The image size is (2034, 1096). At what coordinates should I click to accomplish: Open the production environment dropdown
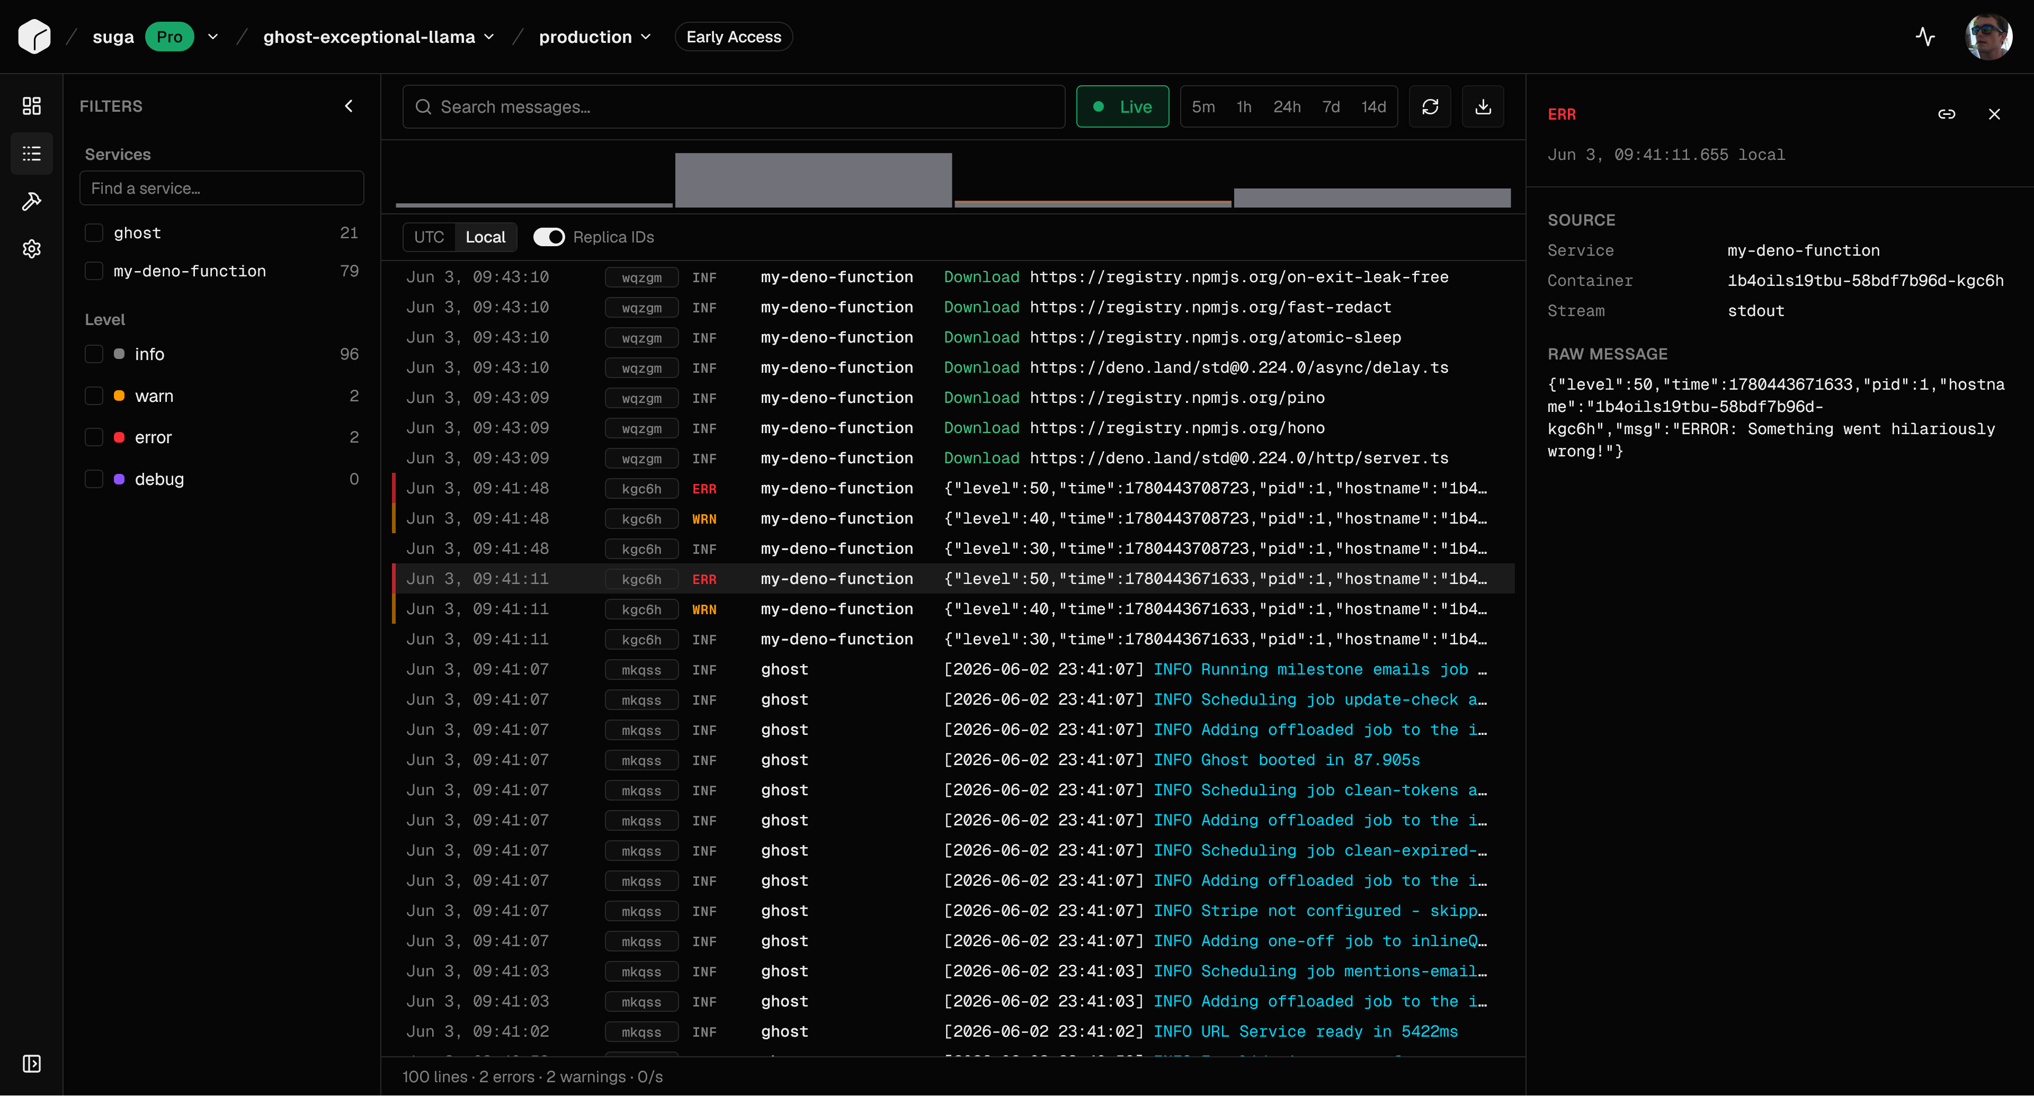pyautogui.click(x=594, y=37)
